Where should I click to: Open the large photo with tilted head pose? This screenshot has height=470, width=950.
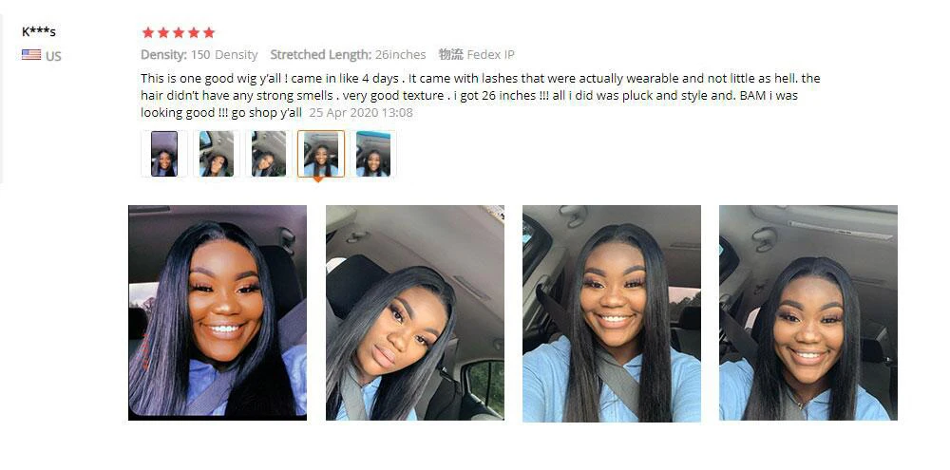(415, 312)
